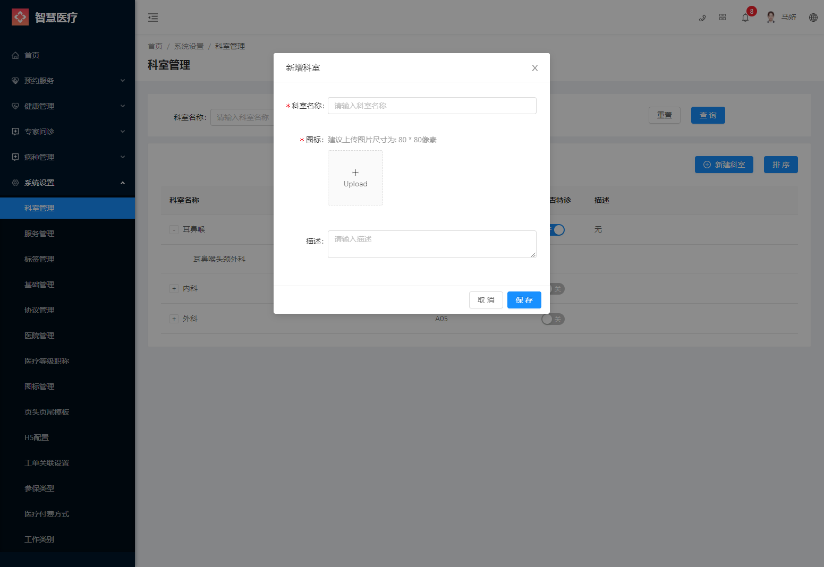Collapse the 系统设置 menu chevron

[123, 183]
